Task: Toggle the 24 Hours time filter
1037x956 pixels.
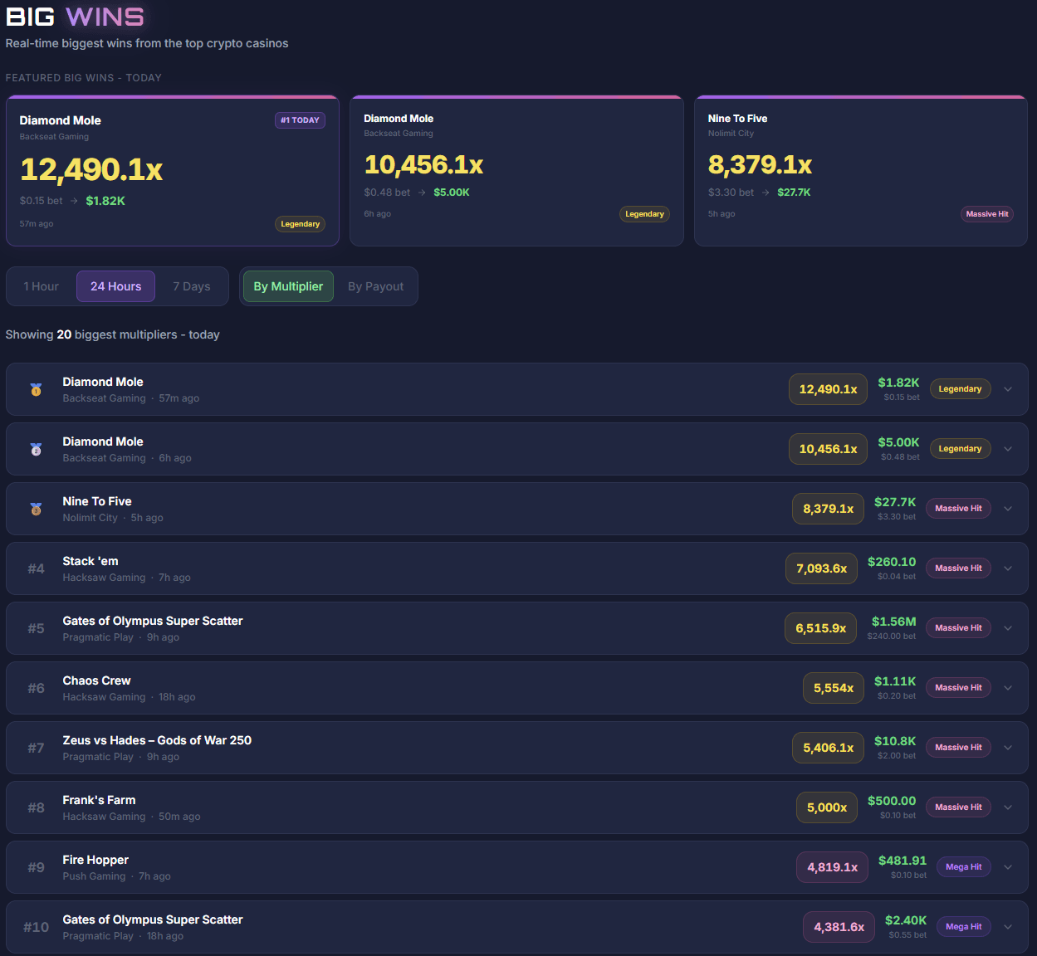Action: 115,285
